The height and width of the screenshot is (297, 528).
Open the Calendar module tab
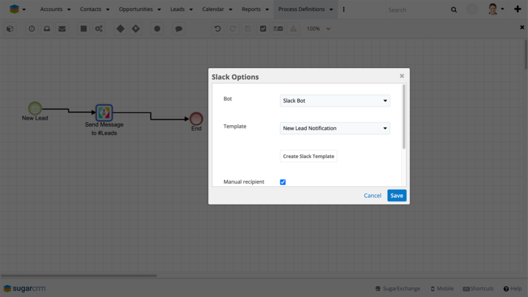(213, 9)
